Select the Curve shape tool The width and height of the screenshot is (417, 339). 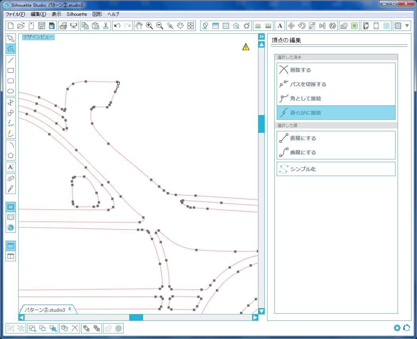pyautogui.click(x=11, y=113)
